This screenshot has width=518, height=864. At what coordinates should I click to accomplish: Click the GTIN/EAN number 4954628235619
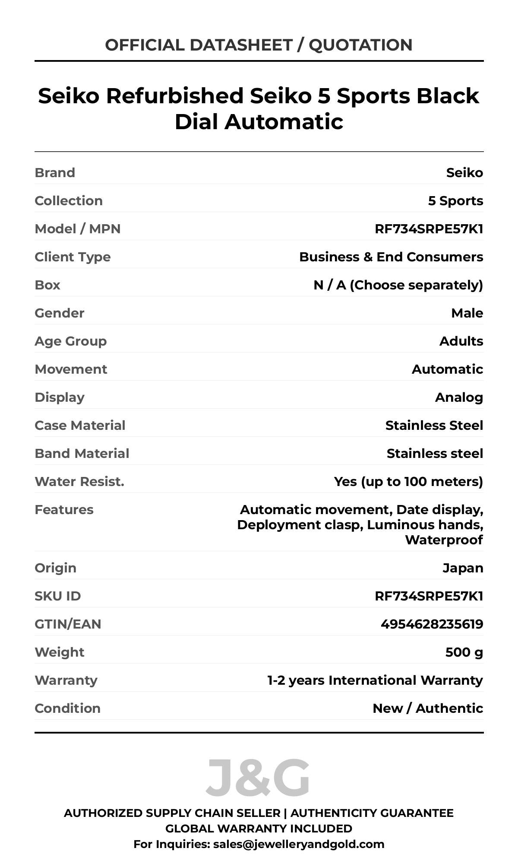[x=432, y=624]
